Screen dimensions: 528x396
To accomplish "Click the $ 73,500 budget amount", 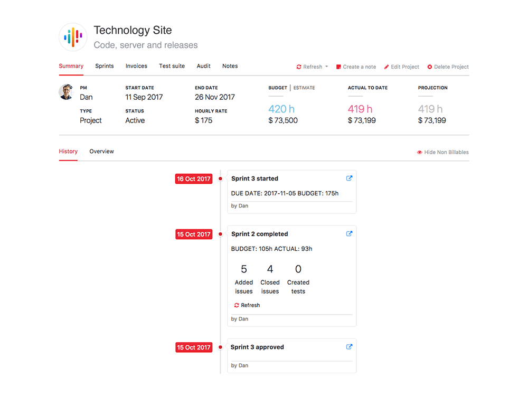I will [283, 120].
